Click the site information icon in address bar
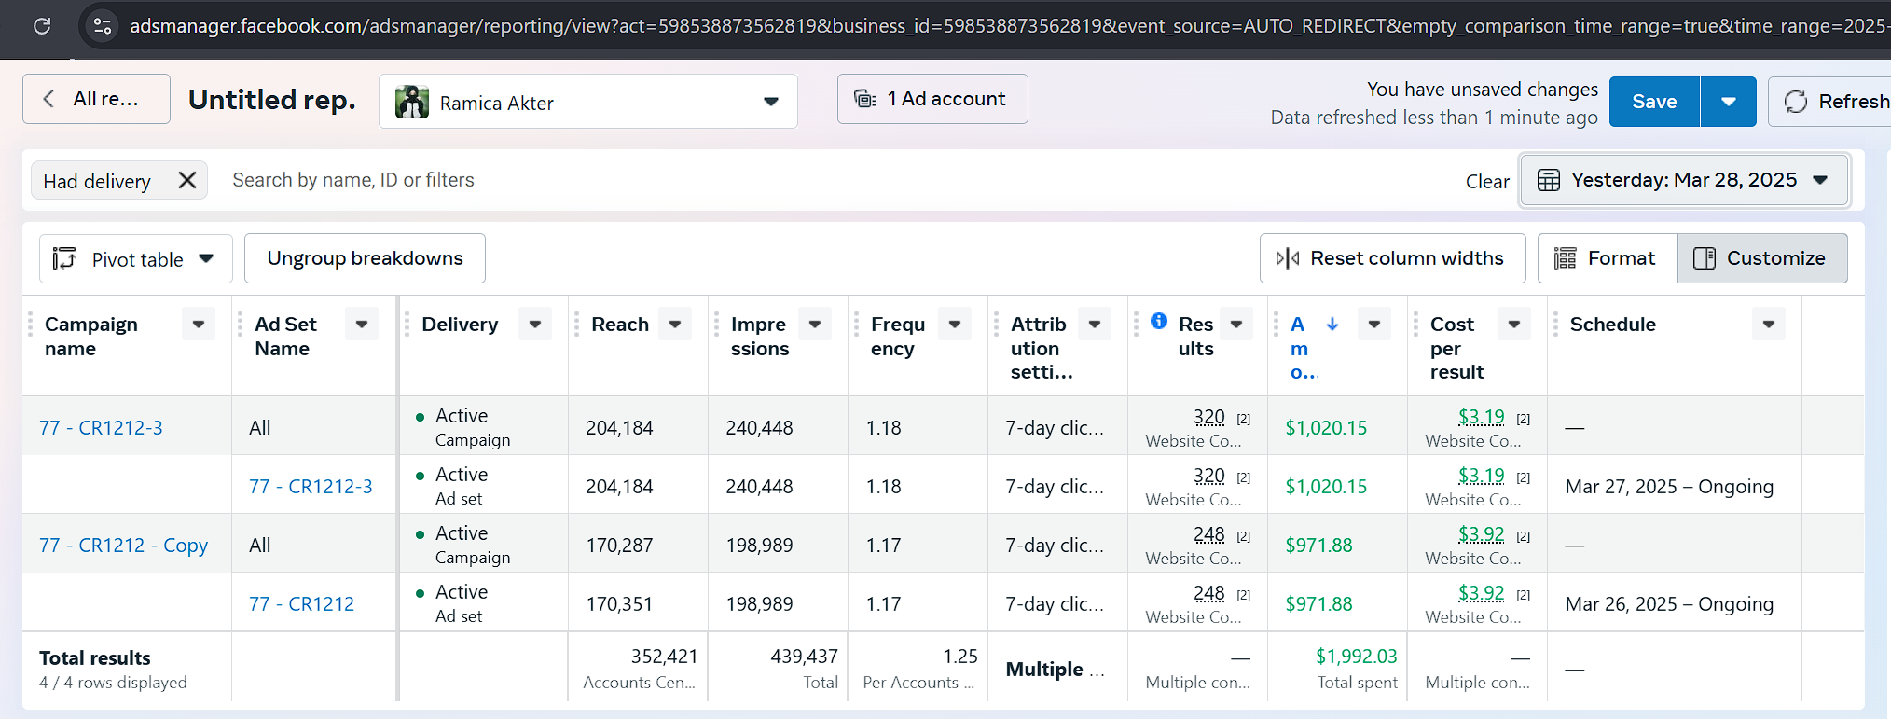 [x=103, y=26]
